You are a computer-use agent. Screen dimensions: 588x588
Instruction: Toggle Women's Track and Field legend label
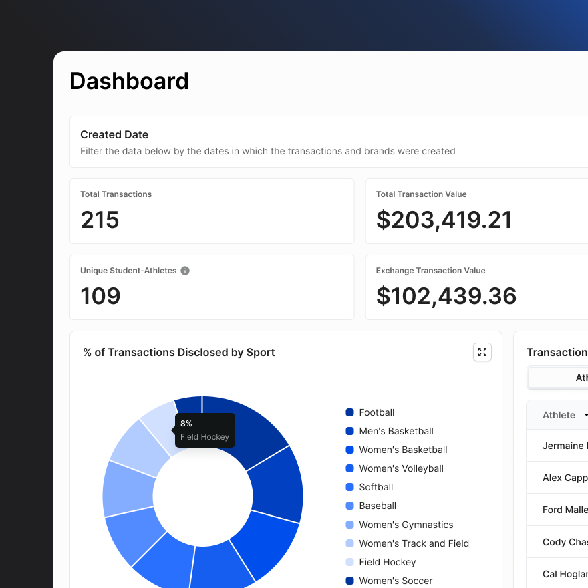pyautogui.click(x=414, y=543)
